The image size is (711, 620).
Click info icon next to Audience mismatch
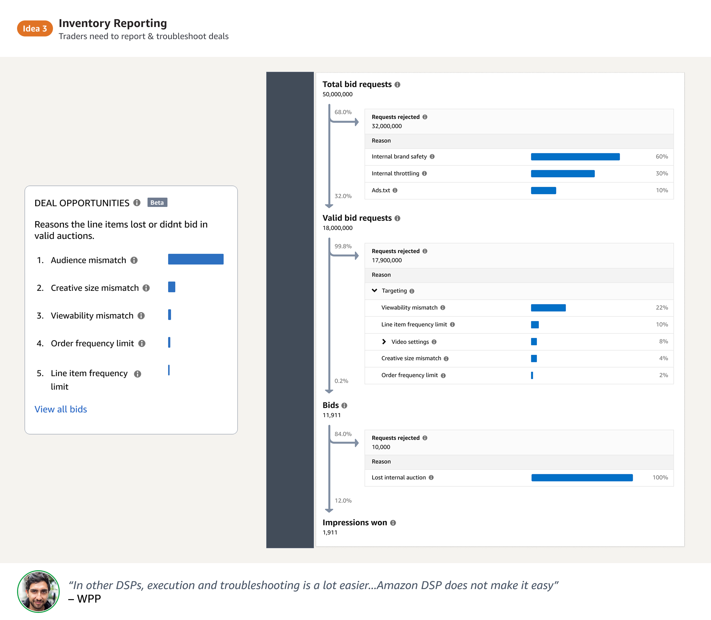(x=134, y=260)
